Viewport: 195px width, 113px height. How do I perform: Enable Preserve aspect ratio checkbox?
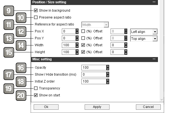(36, 17)
